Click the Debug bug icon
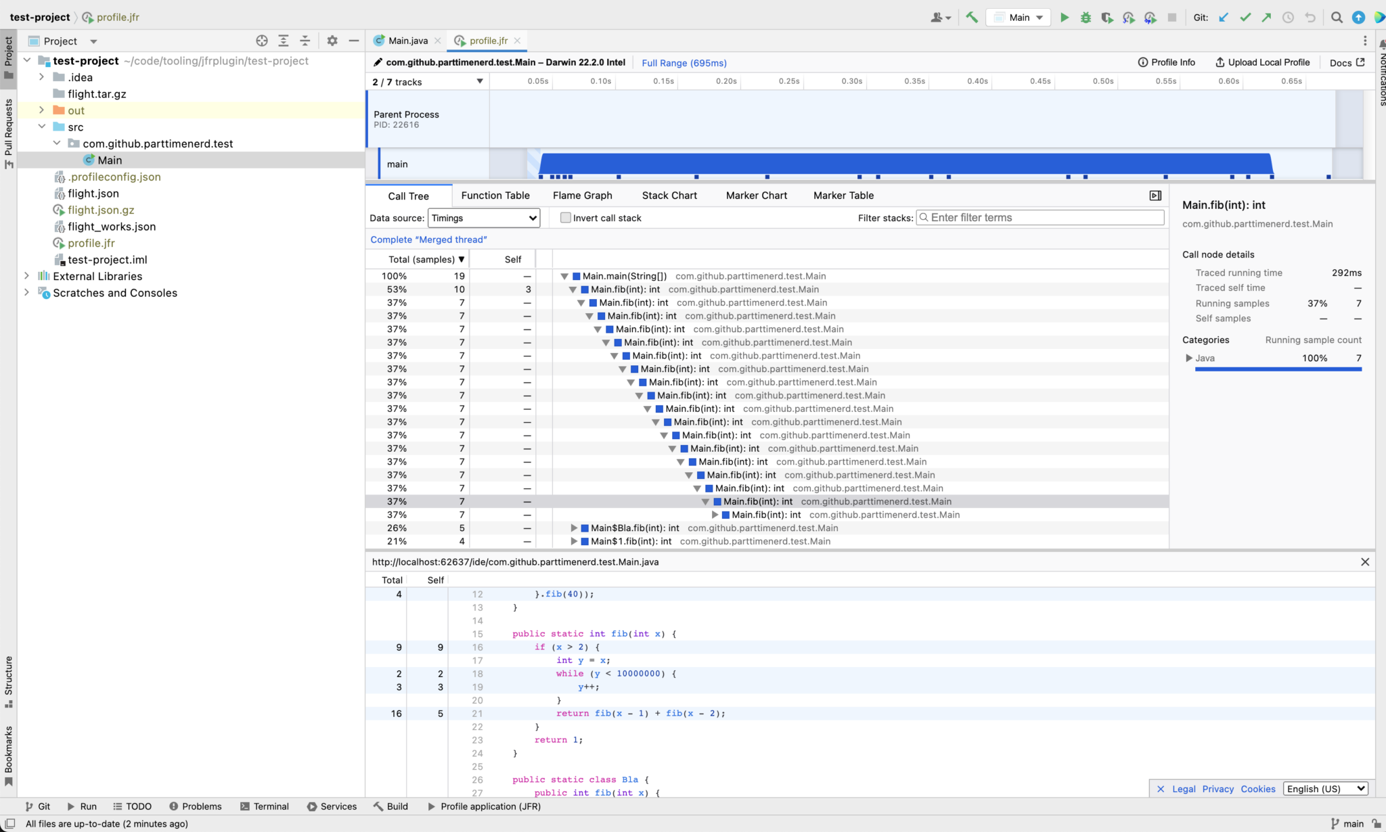1386x832 pixels. [1086, 18]
